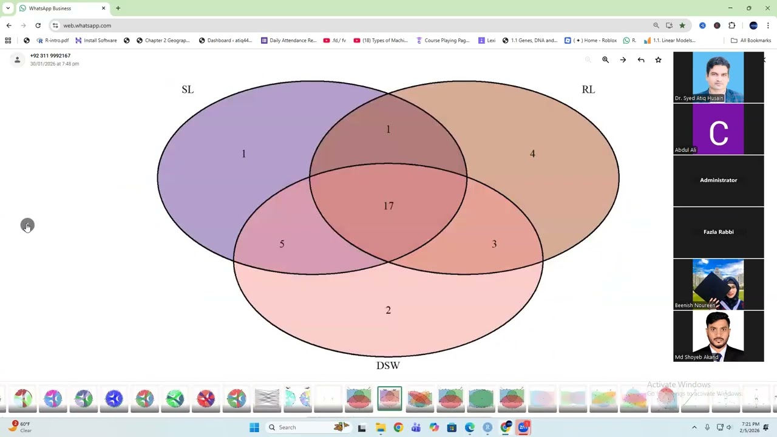This screenshot has height=437, width=777.
Task: Open a new browser tab
Action: [x=118, y=8]
